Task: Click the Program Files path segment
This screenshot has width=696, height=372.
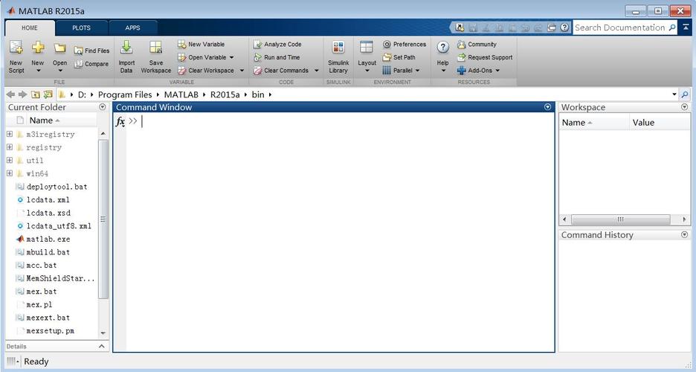Action: tap(125, 94)
